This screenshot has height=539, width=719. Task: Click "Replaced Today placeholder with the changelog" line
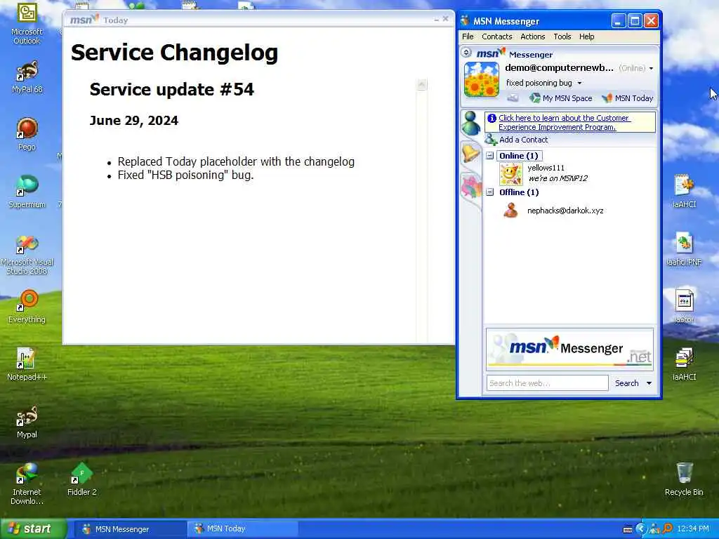tap(236, 162)
